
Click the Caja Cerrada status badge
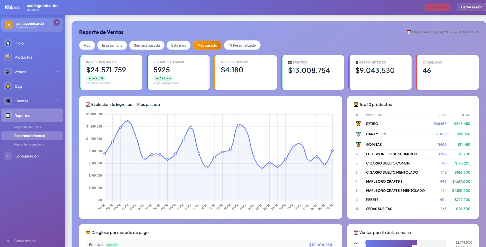click(437, 7)
